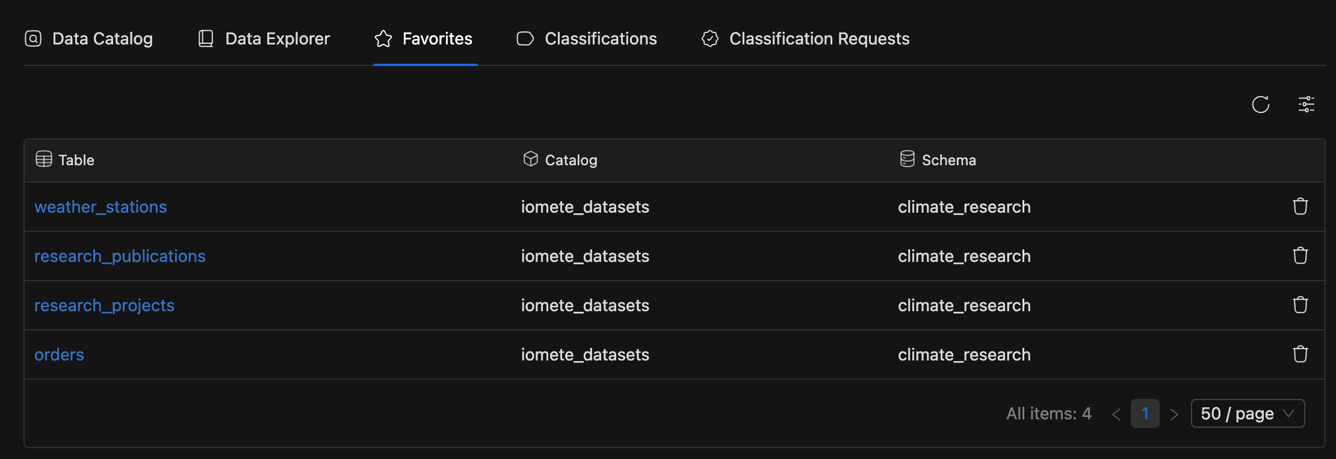Open the weather_stations table
The width and height of the screenshot is (1336, 459).
pos(101,206)
